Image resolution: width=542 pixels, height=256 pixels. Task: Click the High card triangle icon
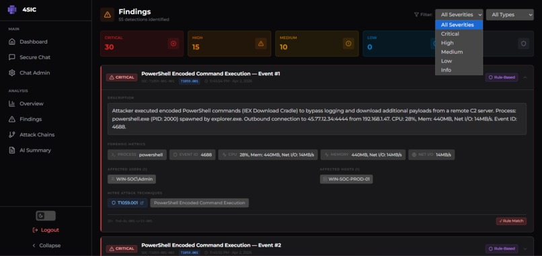[261, 44]
